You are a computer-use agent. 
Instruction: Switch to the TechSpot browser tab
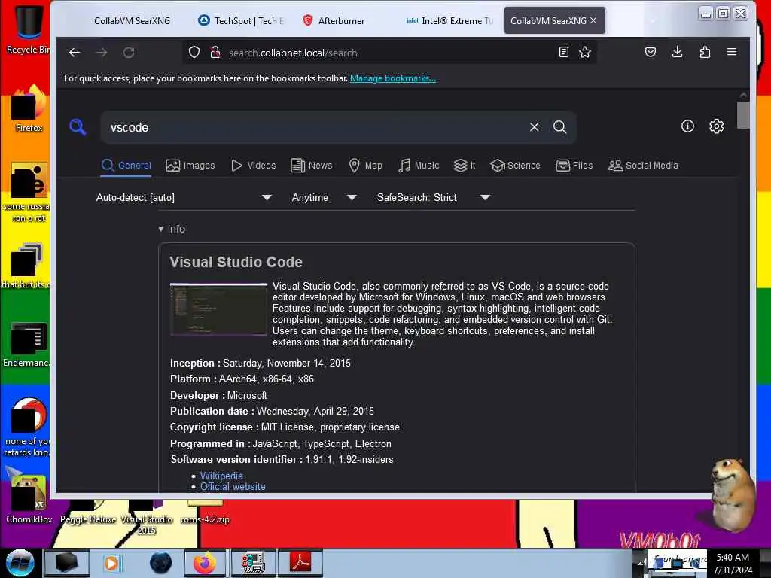241,20
